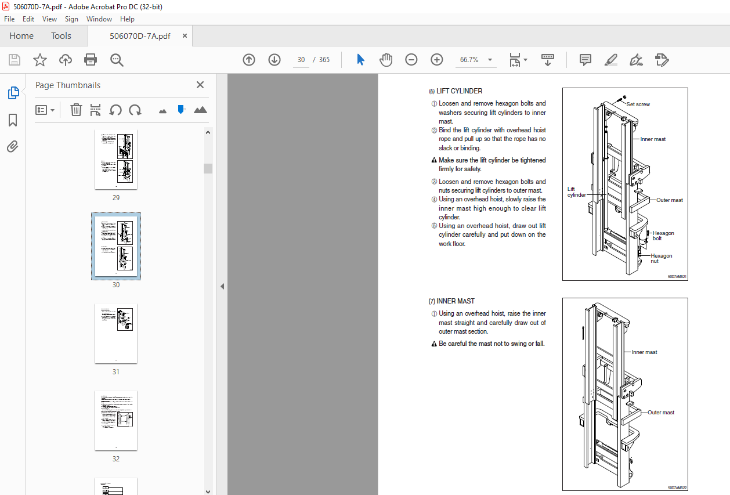Click the page number field
The image size is (730, 495).
click(x=301, y=60)
